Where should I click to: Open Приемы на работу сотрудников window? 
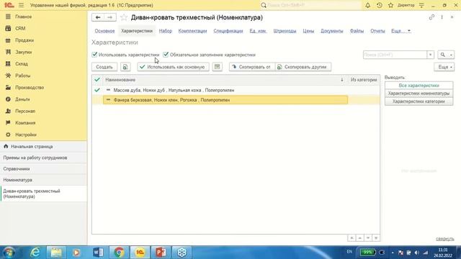[43, 158]
